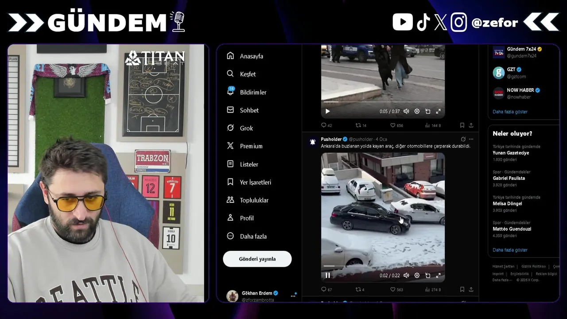Open trending topic Yunan Gazeteciye
Viewport: 567px width, 319px height.
coord(511,153)
